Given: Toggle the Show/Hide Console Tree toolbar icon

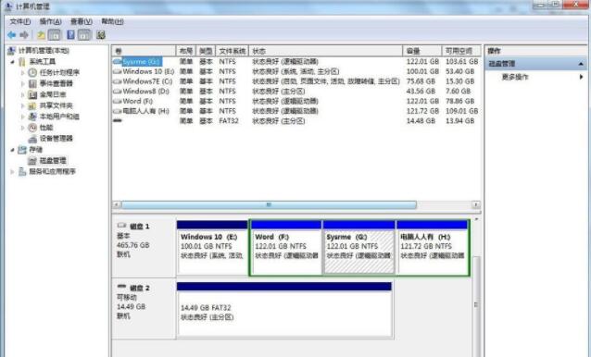Looking at the screenshot, I should (x=55, y=35).
